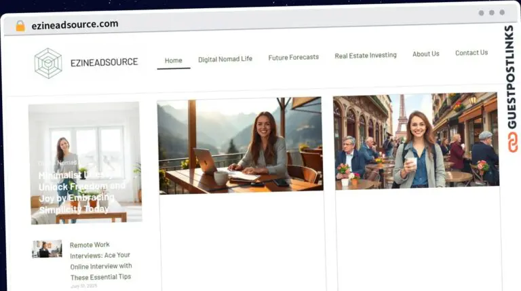Open the Minimalist Lifestyle article headline
521x291 pixels.
coord(81,192)
